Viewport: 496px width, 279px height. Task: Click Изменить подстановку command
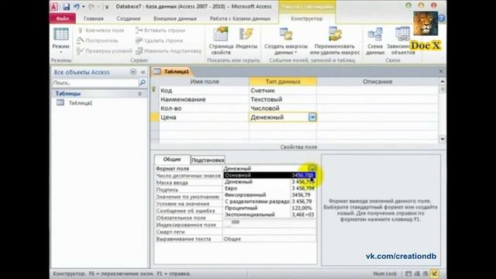coord(169,50)
